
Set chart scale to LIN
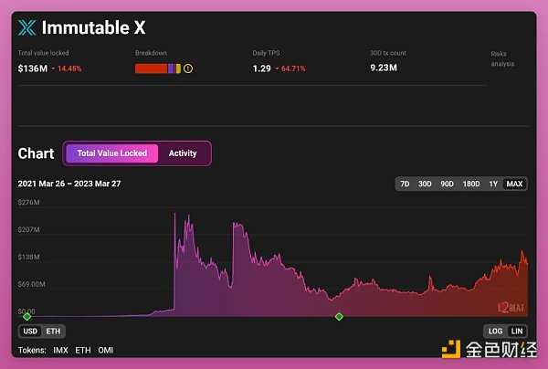click(x=517, y=331)
